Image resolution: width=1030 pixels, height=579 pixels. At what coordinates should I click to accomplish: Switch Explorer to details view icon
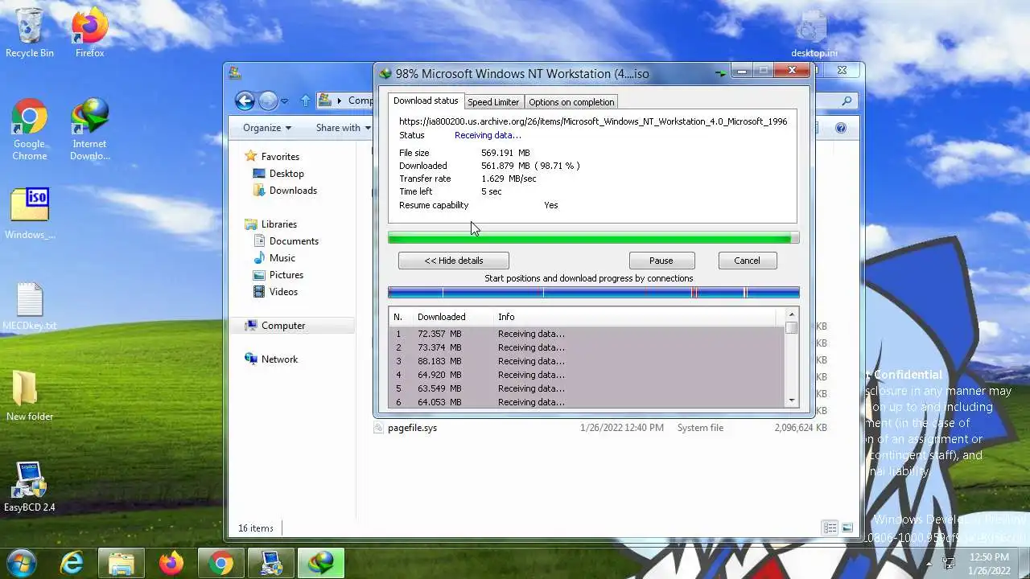(830, 528)
